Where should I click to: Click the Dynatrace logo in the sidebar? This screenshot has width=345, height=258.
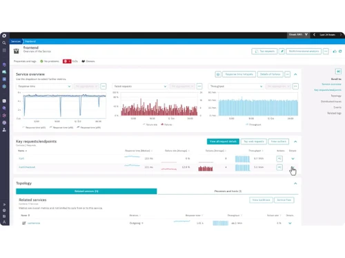coord(4,36)
